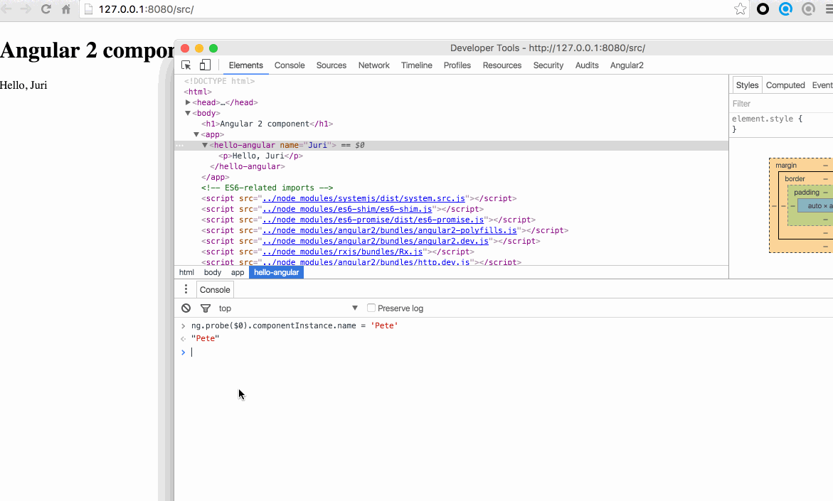Open the console drawer three-dot menu
Viewport: 833px width, 501px height.
point(186,289)
